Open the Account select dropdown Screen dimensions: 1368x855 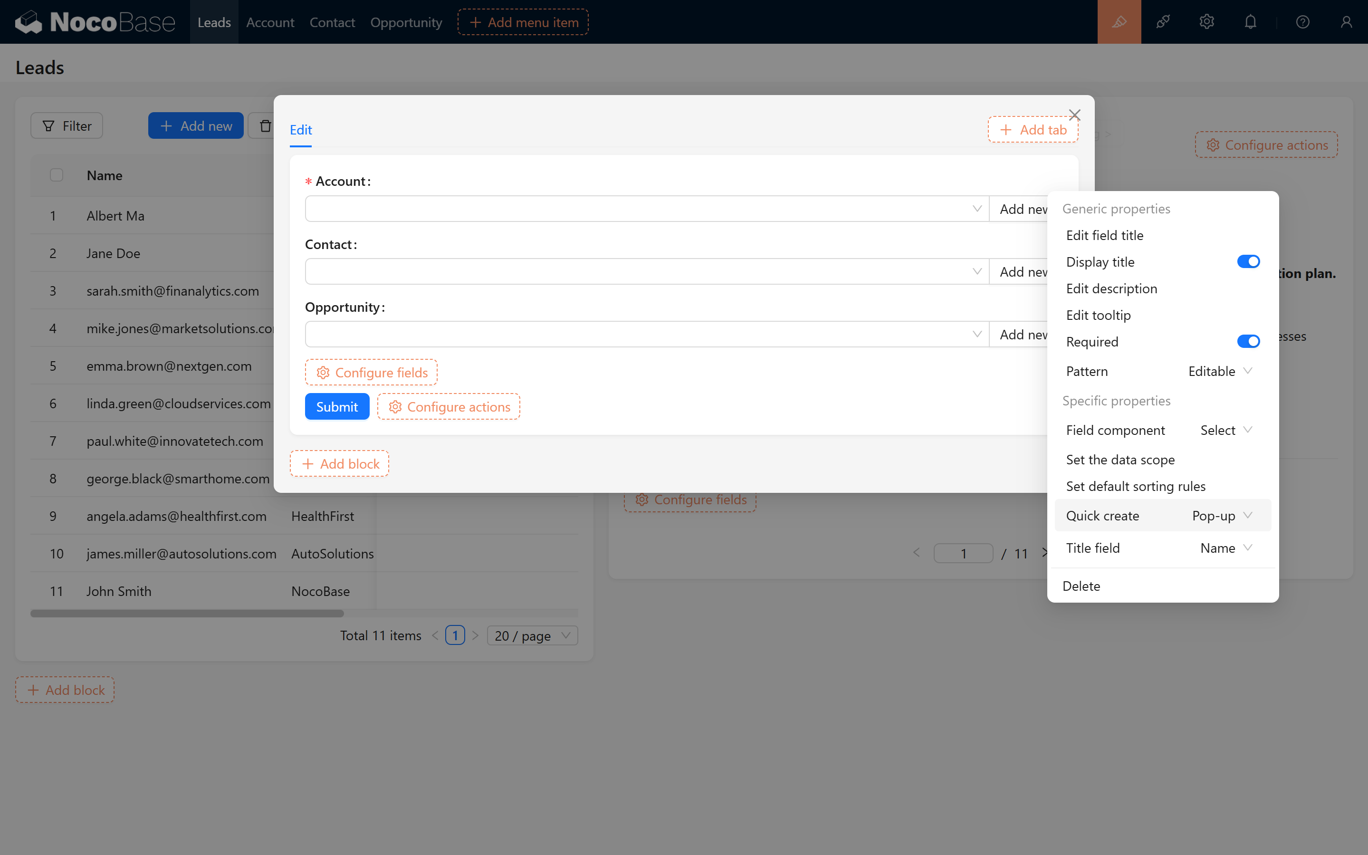click(647, 209)
